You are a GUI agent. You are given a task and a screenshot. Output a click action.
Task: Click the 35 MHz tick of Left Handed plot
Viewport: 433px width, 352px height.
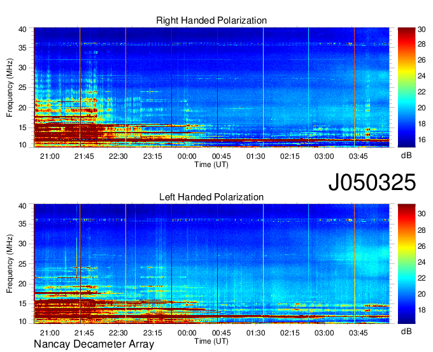click(x=22, y=224)
